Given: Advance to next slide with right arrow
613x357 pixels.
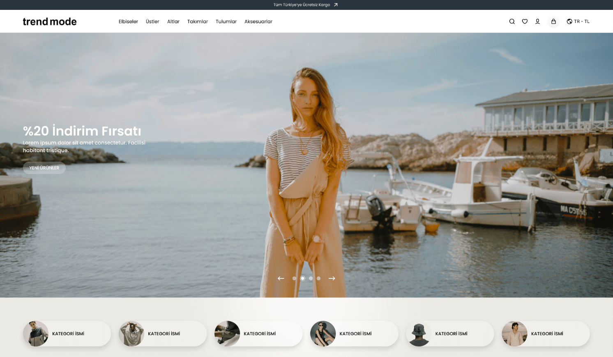Looking at the screenshot, I should coord(332,278).
